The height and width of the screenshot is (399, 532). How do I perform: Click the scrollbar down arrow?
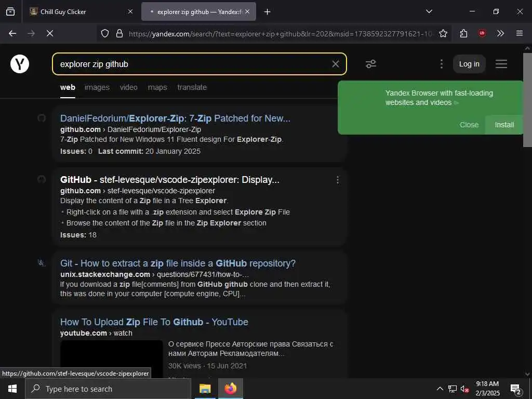[x=527, y=374]
